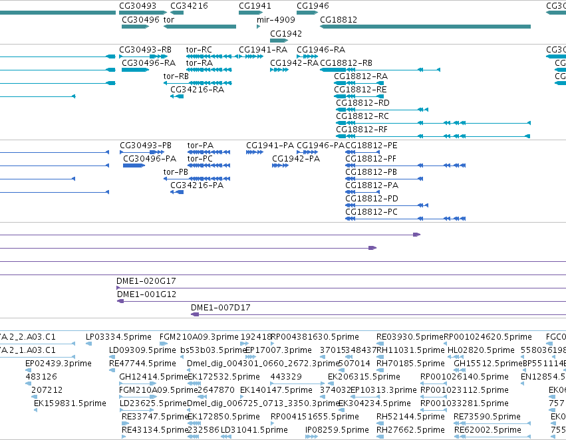The width and height of the screenshot is (566, 440).
Task: Select the tor-PB protein label
Action: [x=176, y=172]
